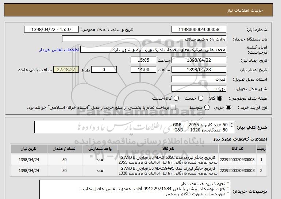Click row number 2 cell
Screen dimensions: 281x199
tap(261, 171)
